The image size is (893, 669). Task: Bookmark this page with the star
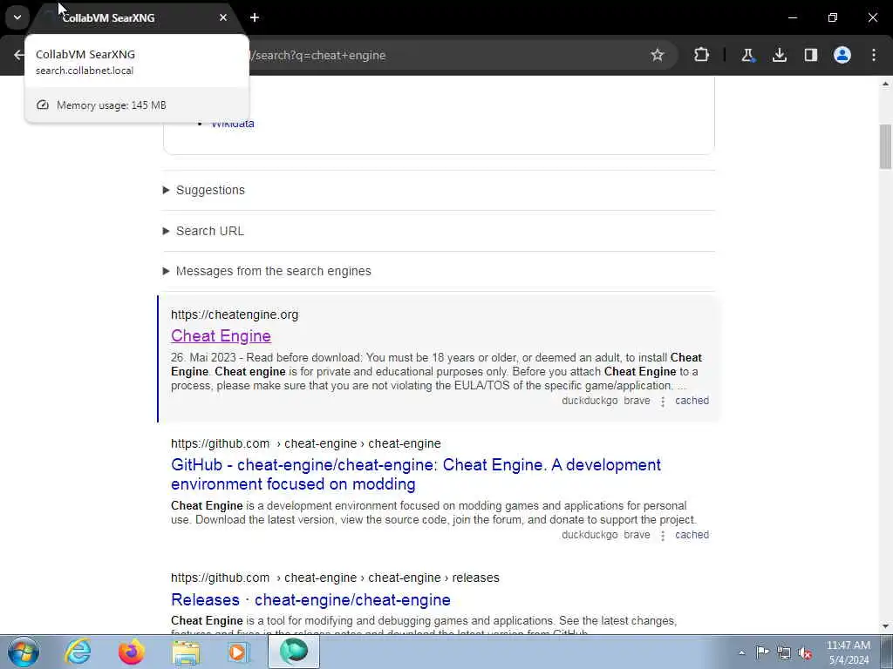coord(658,55)
